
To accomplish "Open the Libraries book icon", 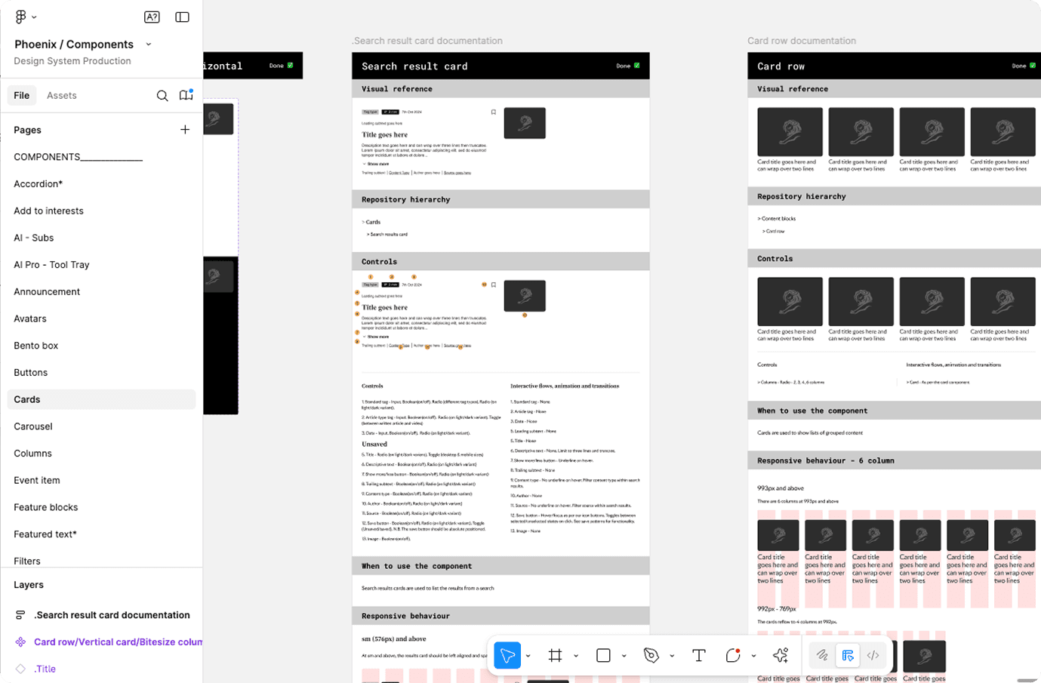I will click(x=186, y=95).
